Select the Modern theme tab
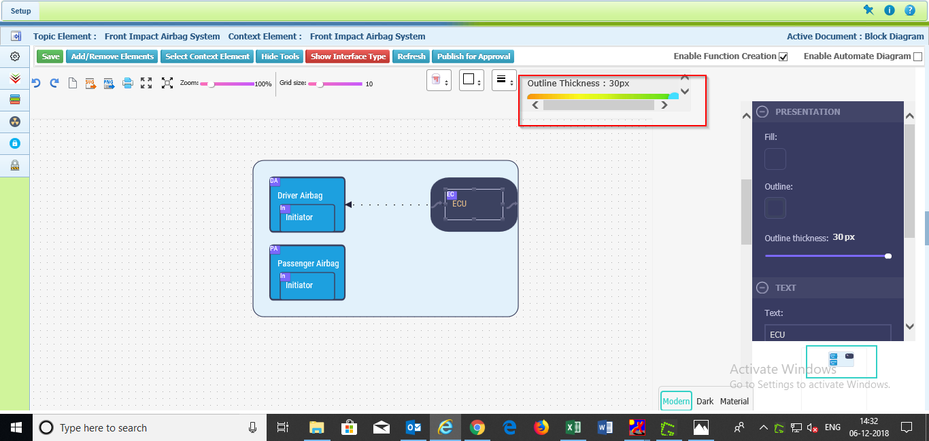Image resolution: width=929 pixels, height=441 pixels. pyautogui.click(x=676, y=401)
